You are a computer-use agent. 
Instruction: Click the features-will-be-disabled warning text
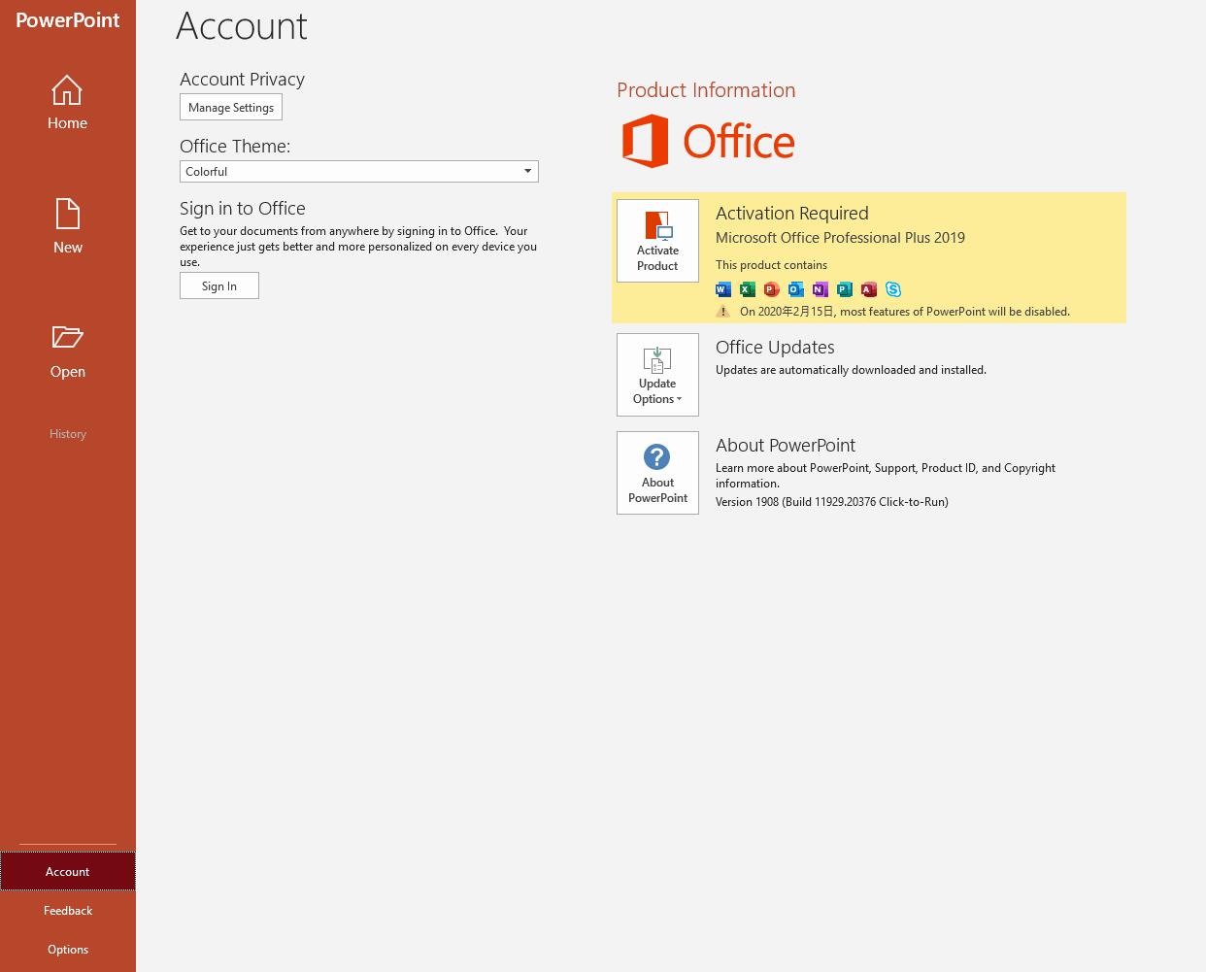click(x=905, y=312)
